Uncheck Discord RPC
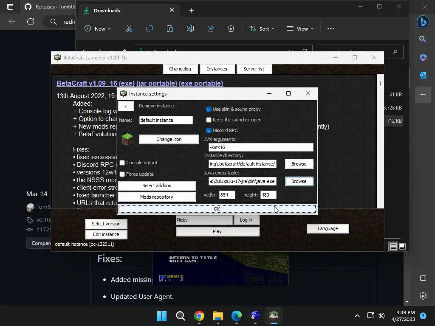Viewport: 435px width, 326px height. 209,130
